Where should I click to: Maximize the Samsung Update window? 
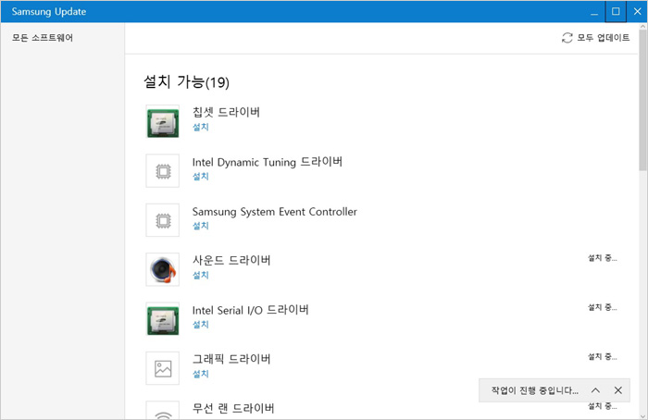(616, 11)
